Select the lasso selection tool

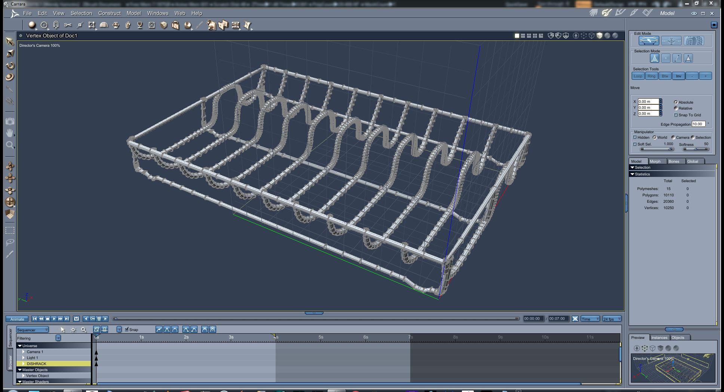click(x=10, y=242)
